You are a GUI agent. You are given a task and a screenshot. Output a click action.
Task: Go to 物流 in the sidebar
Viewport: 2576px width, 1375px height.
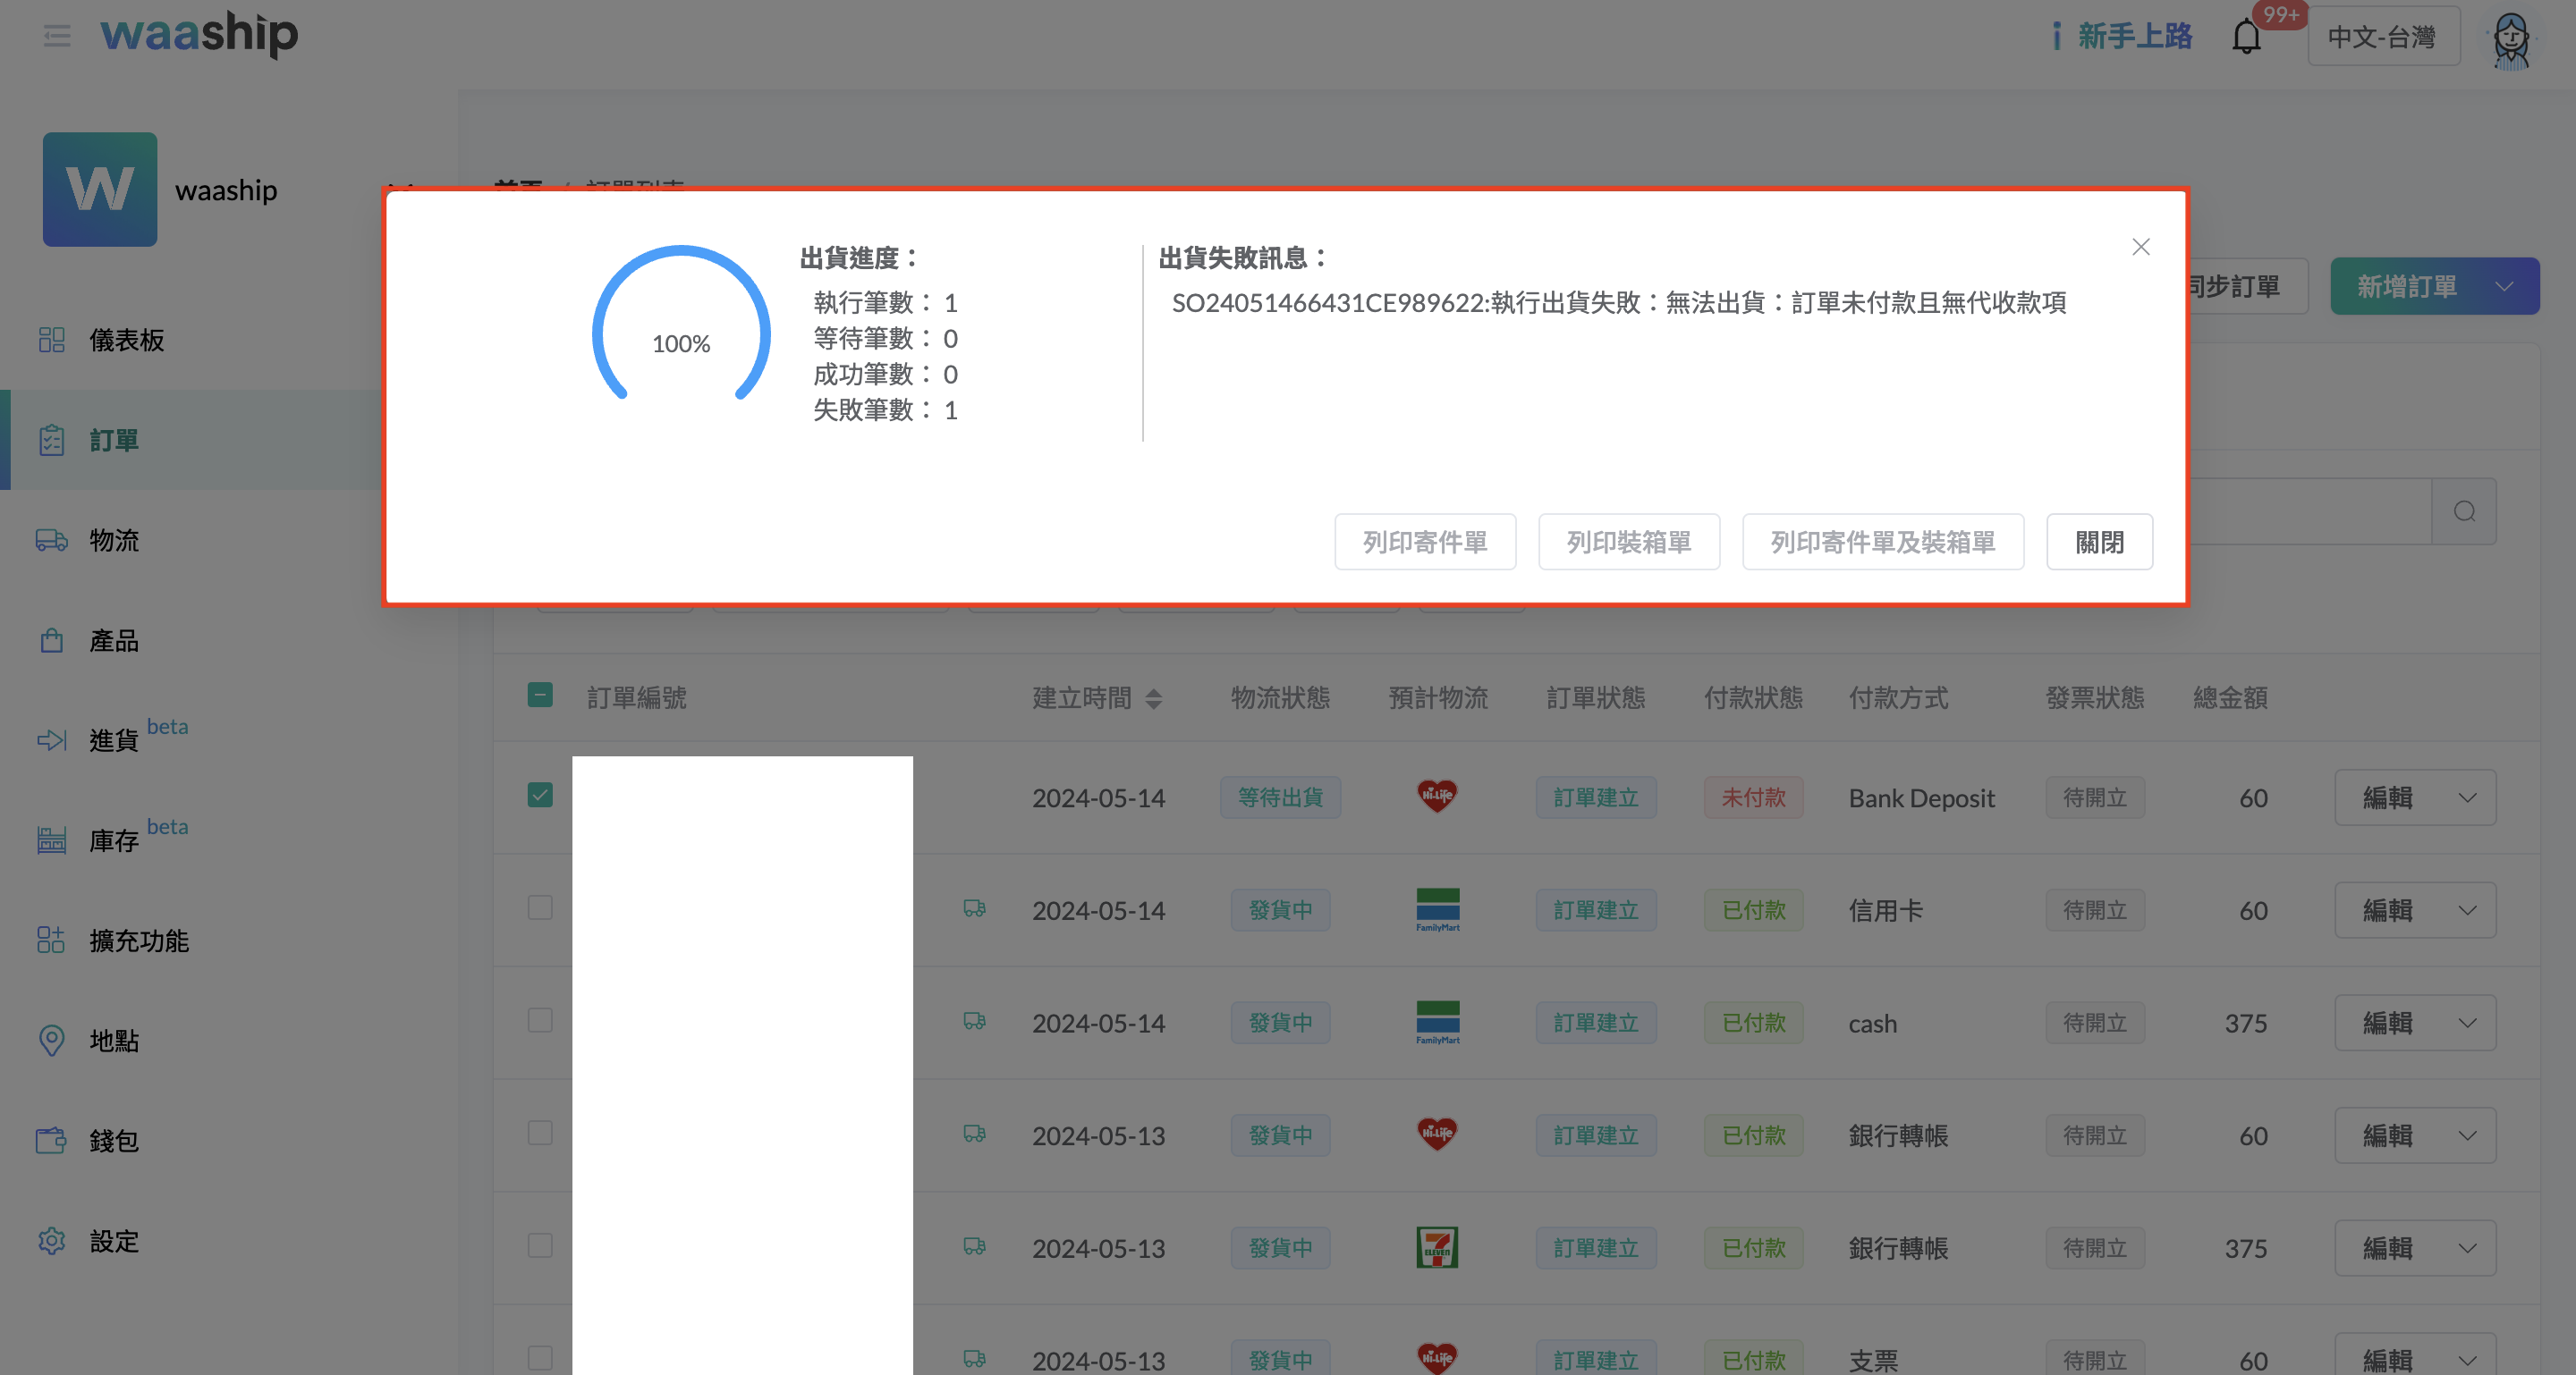pyautogui.click(x=114, y=541)
